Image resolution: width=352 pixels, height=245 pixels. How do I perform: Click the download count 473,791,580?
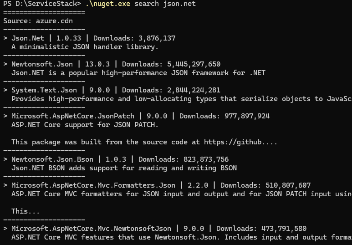(284, 229)
